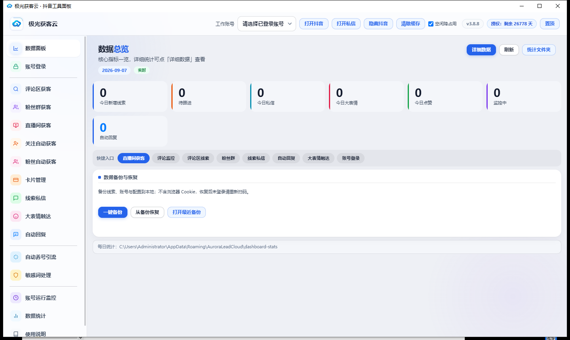Click the account dropdown chevron arrow
The height and width of the screenshot is (340, 570).
[x=290, y=24]
